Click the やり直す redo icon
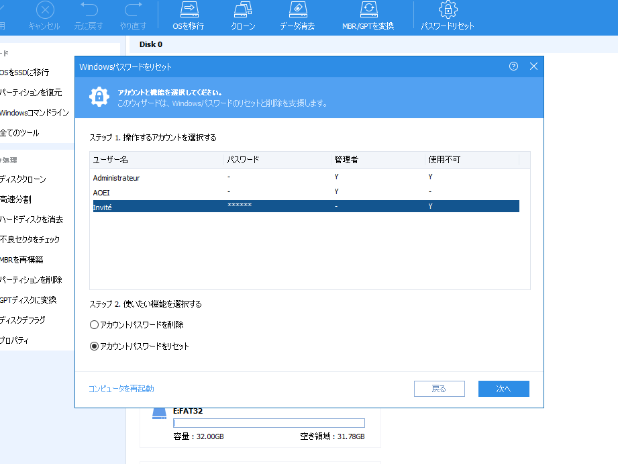Viewport: 618px width, 464px height. tap(134, 10)
